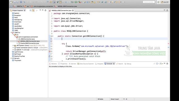Select the ThucHanh project
179x101 pixels.
18,61
